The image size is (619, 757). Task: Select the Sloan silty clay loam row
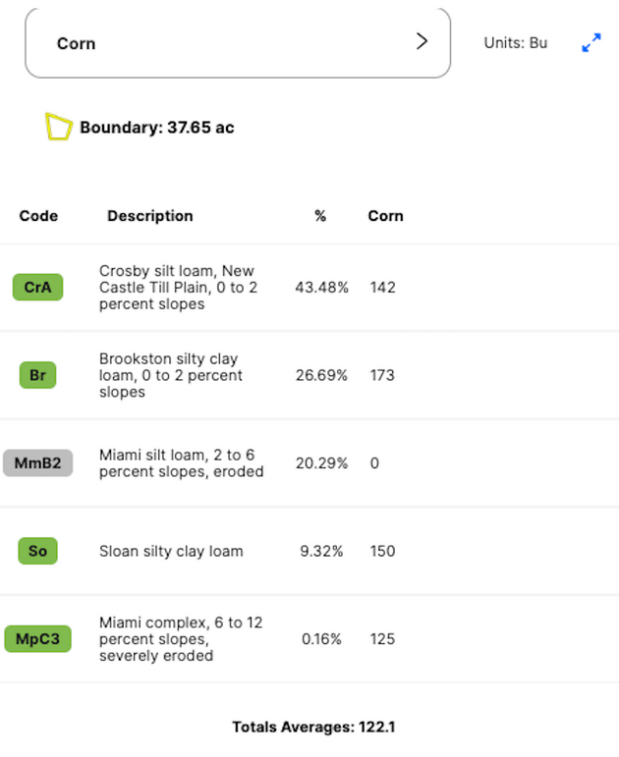click(171, 551)
